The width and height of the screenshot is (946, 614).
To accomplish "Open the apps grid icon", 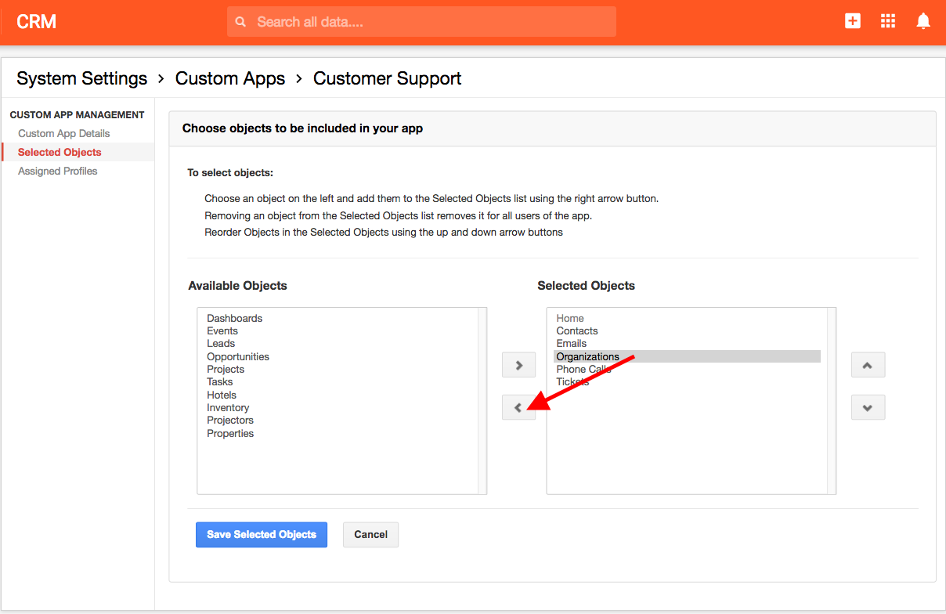I will point(888,21).
